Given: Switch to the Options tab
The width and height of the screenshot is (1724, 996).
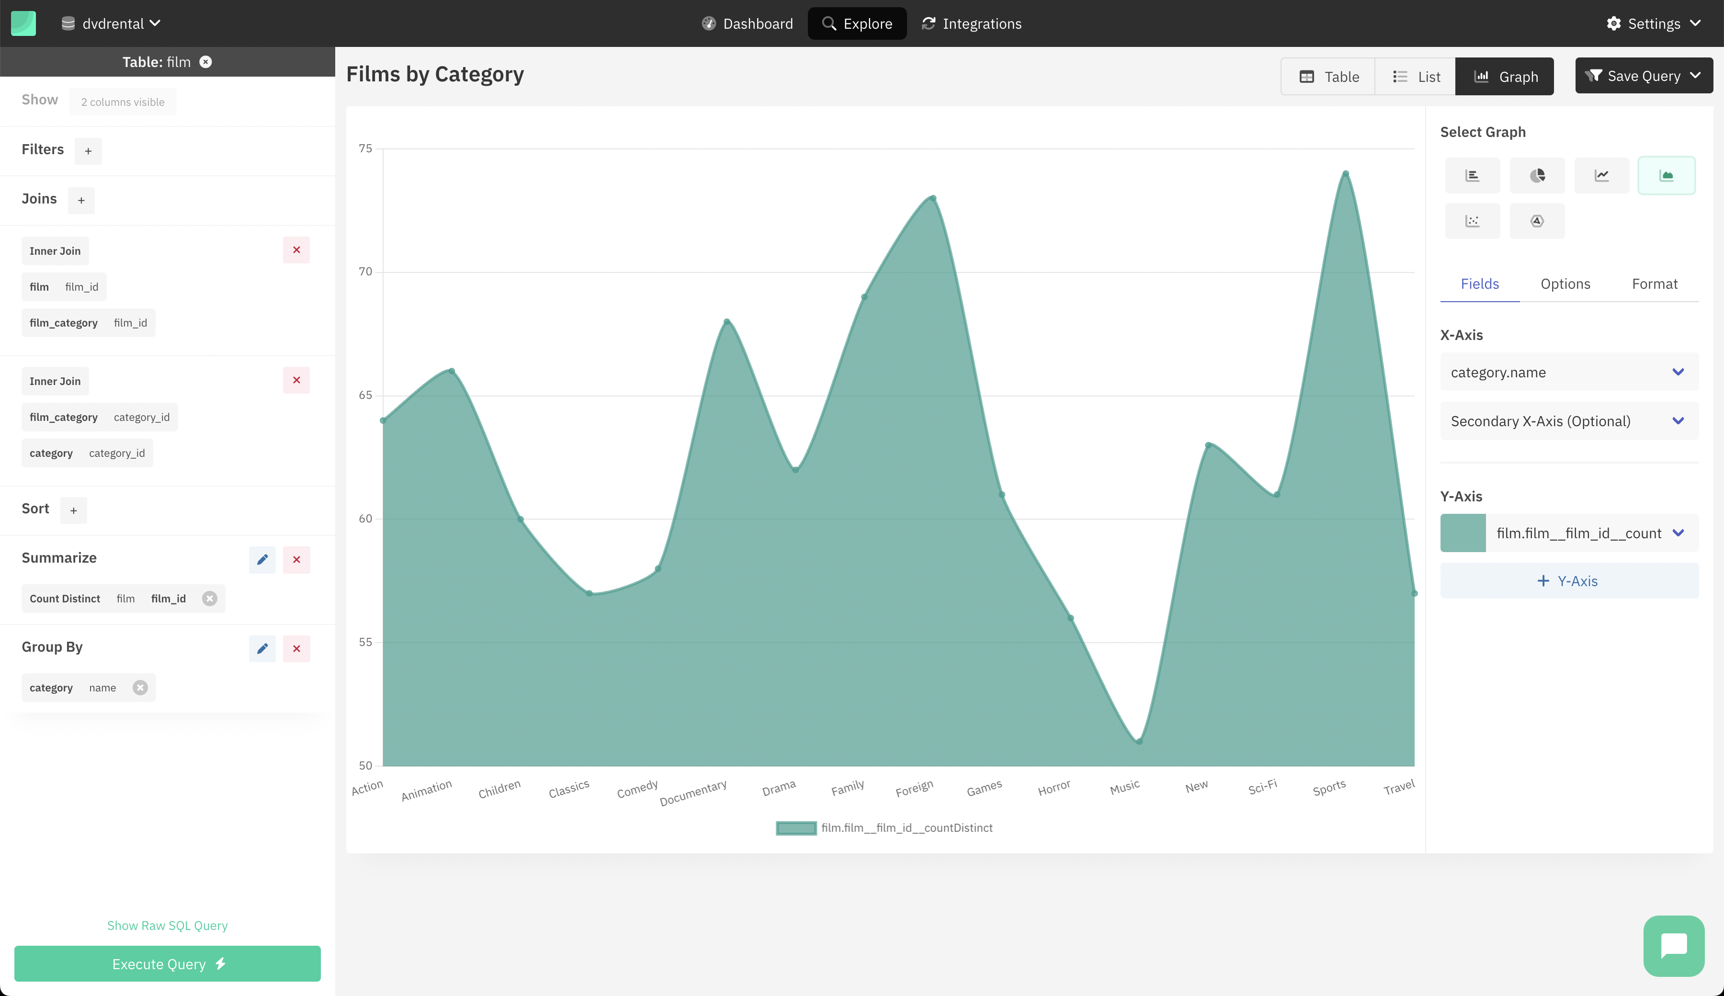Looking at the screenshot, I should (x=1565, y=284).
